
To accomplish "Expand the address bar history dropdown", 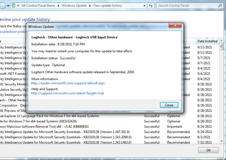I will (x=144, y=6).
